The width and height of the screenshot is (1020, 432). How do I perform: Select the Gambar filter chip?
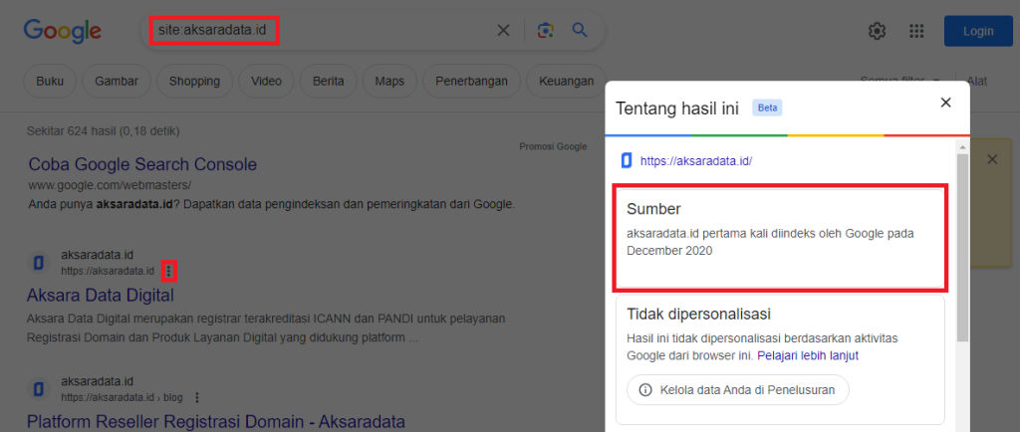tap(117, 82)
